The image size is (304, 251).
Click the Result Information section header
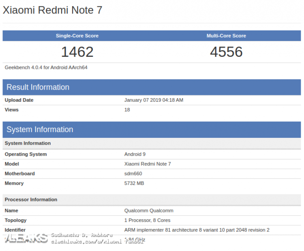pos(38,87)
